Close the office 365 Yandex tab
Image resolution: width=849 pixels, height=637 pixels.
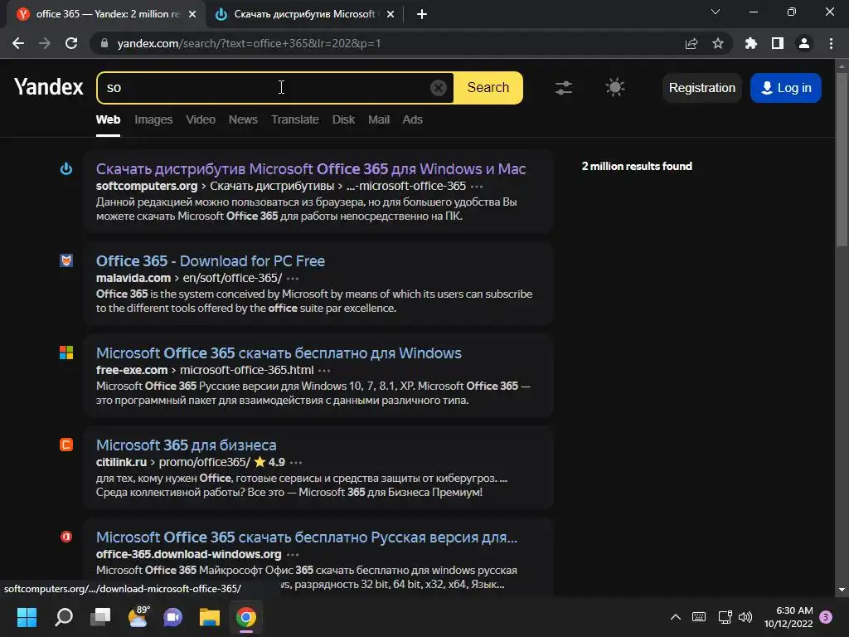[192, 14]
